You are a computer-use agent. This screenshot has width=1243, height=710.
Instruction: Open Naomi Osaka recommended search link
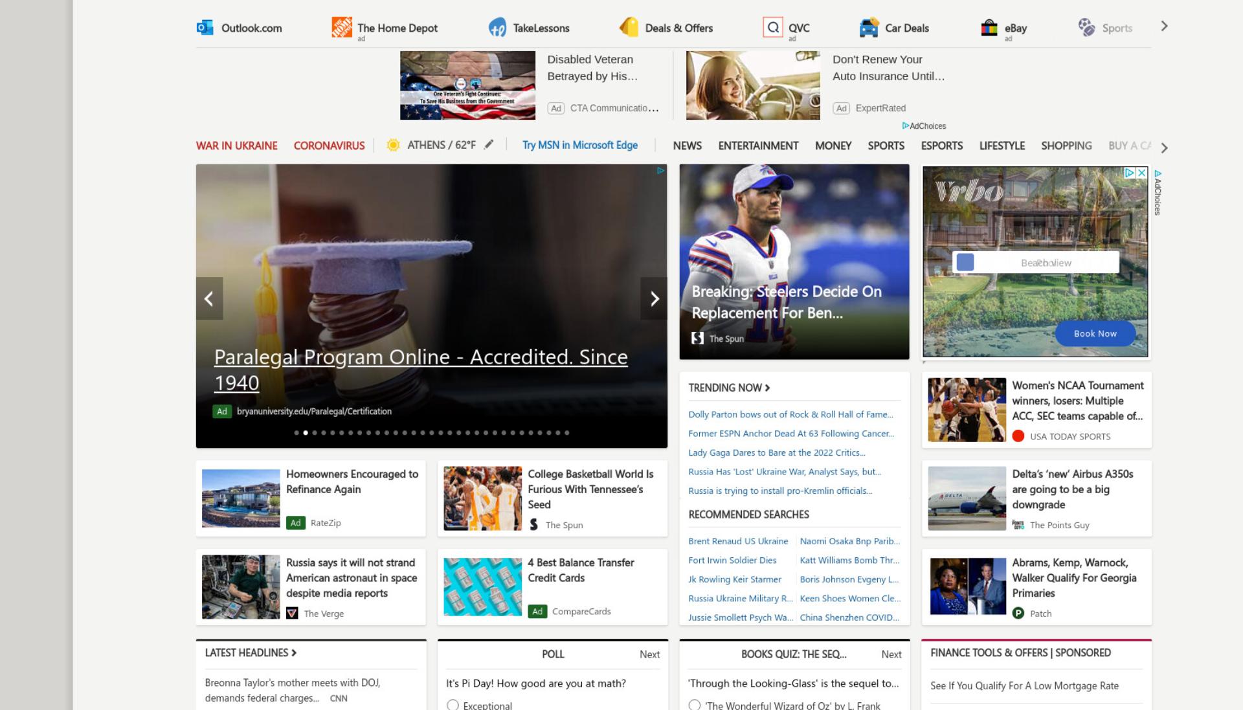coord(849,541)
